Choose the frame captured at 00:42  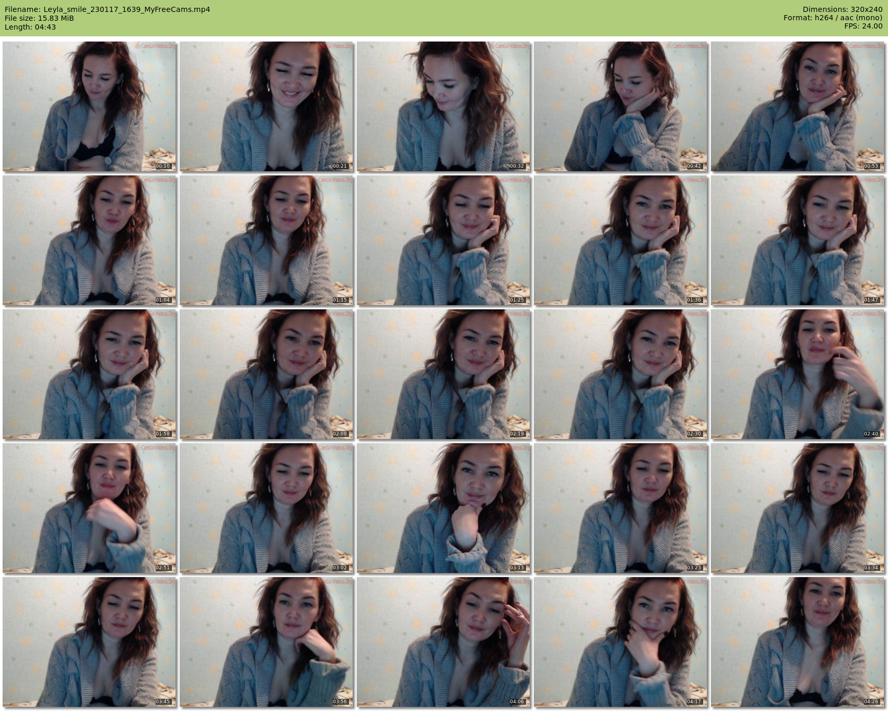(x=621, y=106)
